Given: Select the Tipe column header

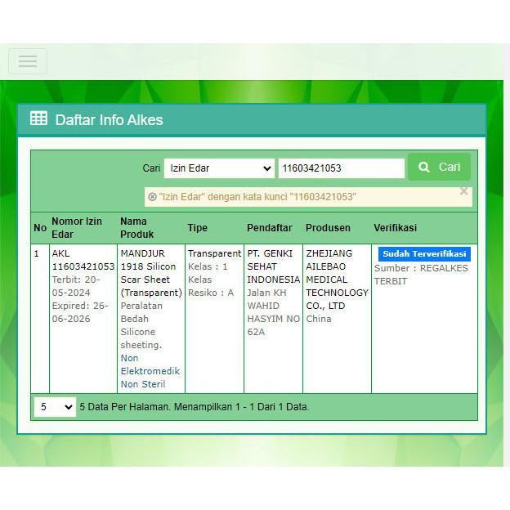Looking at the screenshot, I should pyautogui.click(x=198, y=228).
